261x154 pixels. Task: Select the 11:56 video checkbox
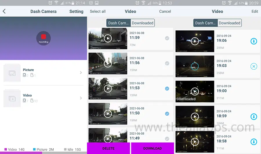click(x=167, y=63)
